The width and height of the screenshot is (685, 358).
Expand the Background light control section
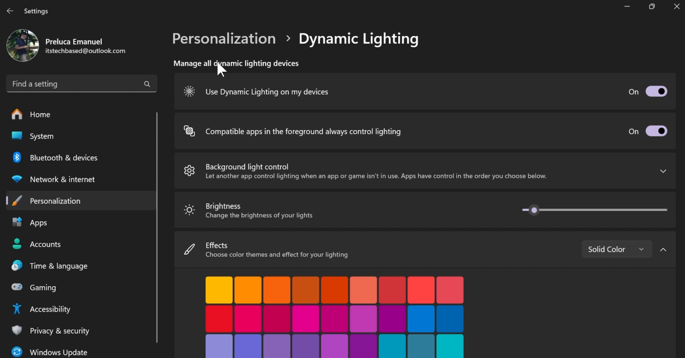(663, 171)
